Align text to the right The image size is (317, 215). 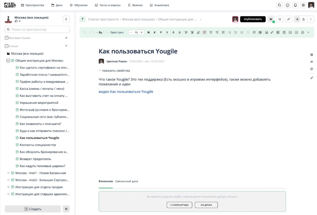(x=217, y=32)
